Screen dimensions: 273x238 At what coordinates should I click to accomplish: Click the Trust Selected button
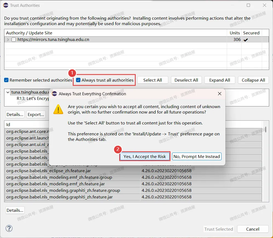[x=219, y=229]
